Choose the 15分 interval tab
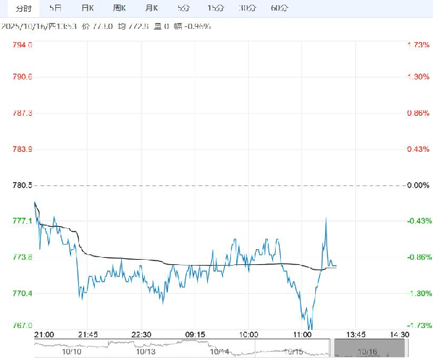This screenshot has height=359, width=433. click(x=215, y=8)
